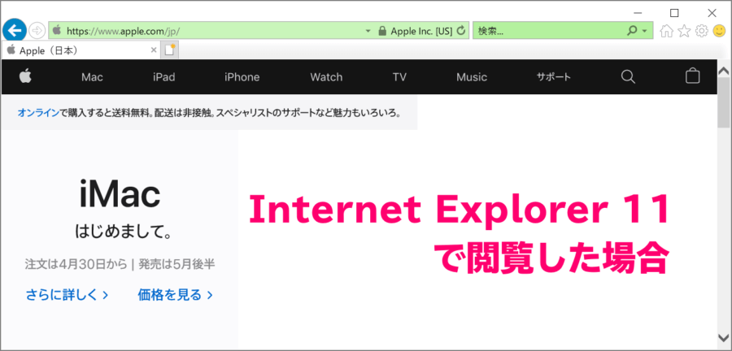Open the Tools gear icon

(702, 31)
